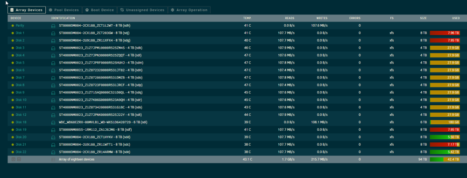The width and height of the screenshot is (467, 178).
Task: Click the USED column header
Action: click(456, 18)
